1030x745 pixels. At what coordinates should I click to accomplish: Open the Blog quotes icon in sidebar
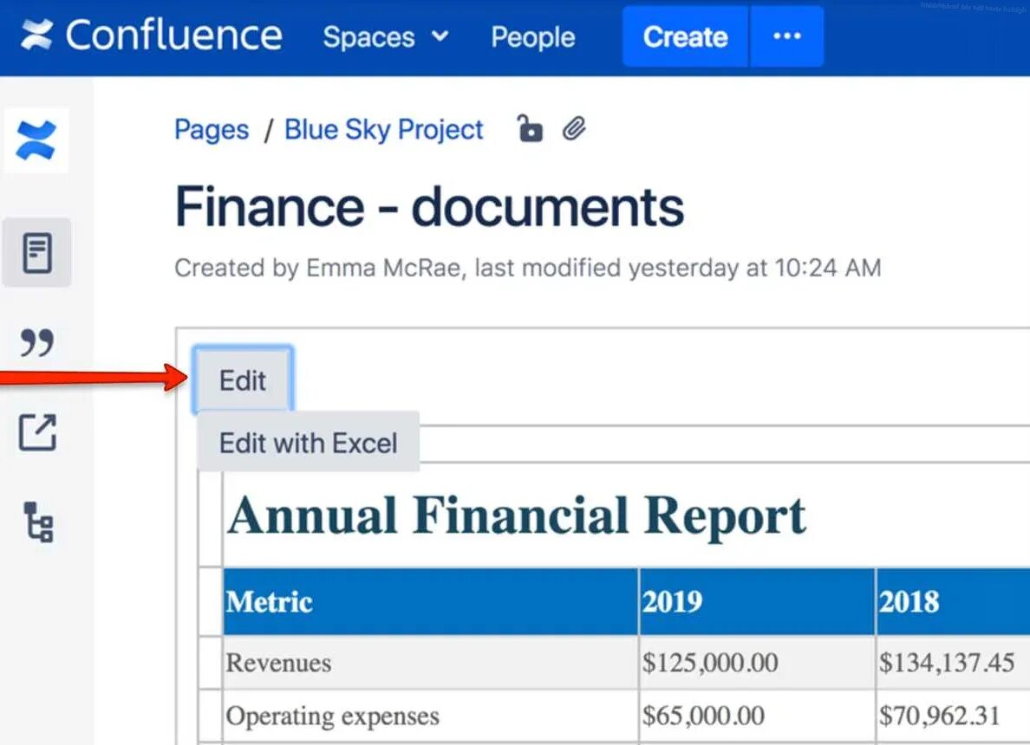(36, 343)
